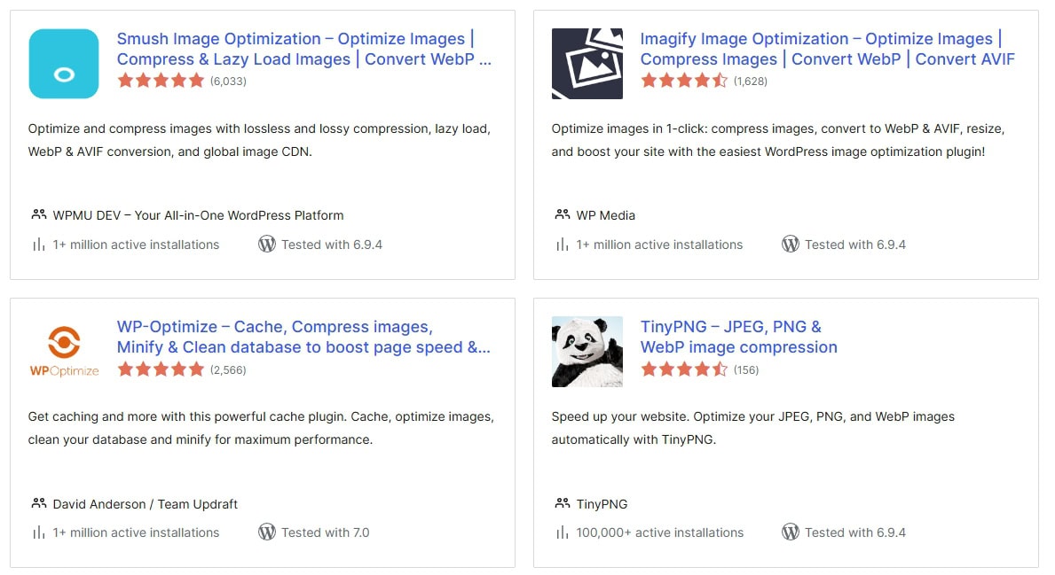Click the author people icon next to WPMU DEV

pyautogui.click(x=38, y=214)
